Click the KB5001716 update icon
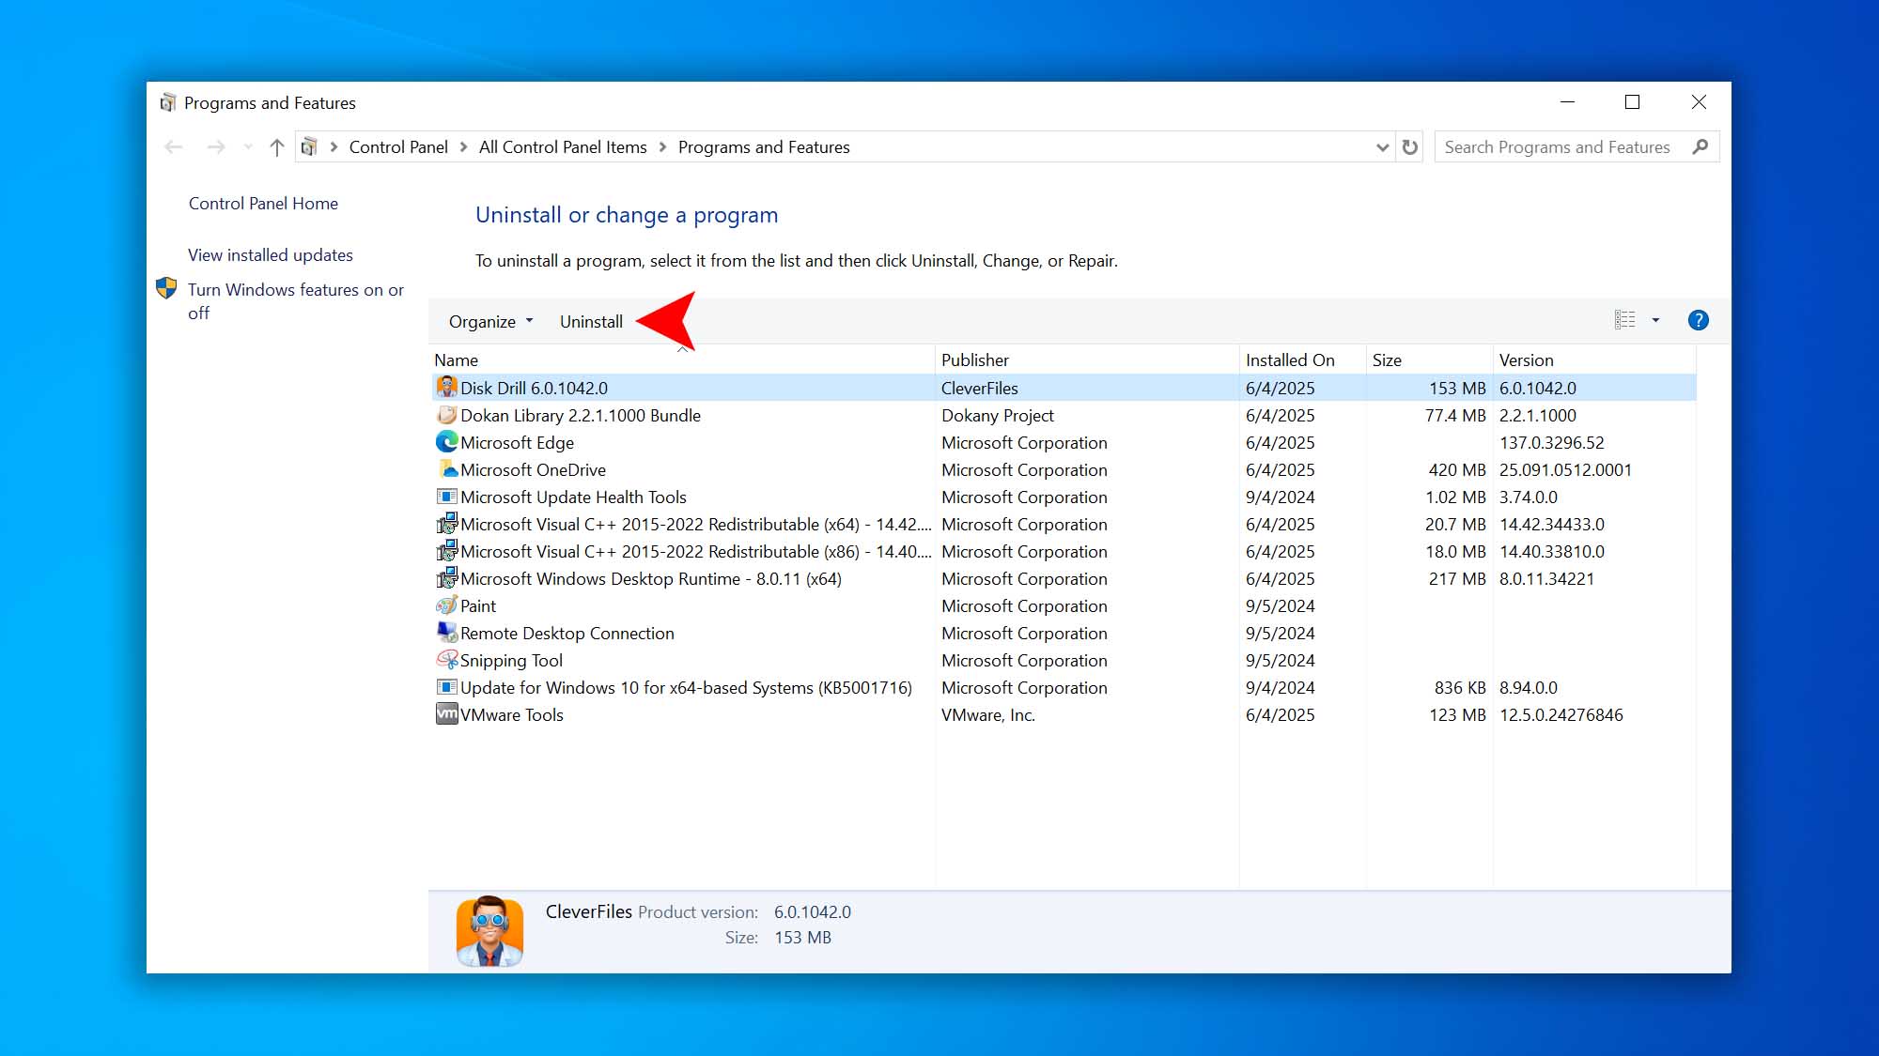Screen dimensions: 1879x1056 coord(447,687)
